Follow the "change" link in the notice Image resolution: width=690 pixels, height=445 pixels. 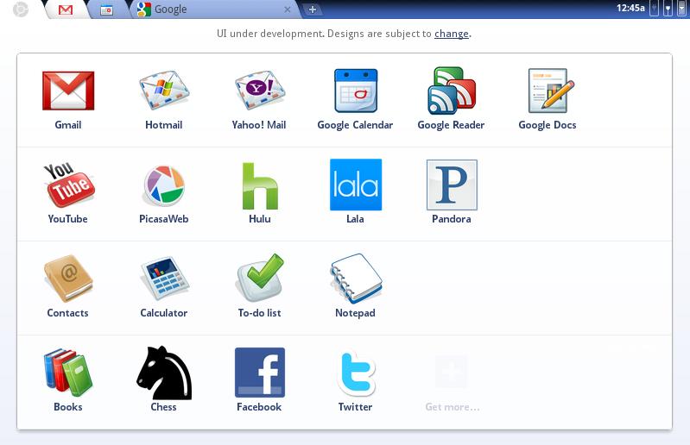(x=452, y=34)
